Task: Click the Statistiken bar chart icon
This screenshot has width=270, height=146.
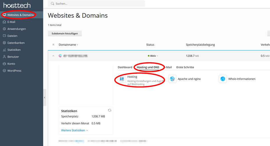Action: pyautogui.click(x=4, y=50)
